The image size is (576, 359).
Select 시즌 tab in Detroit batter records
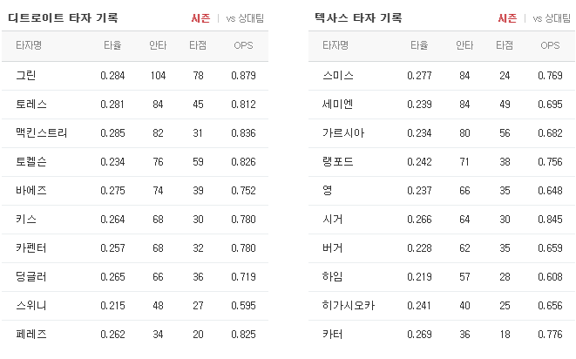click(x=200, y=18)
